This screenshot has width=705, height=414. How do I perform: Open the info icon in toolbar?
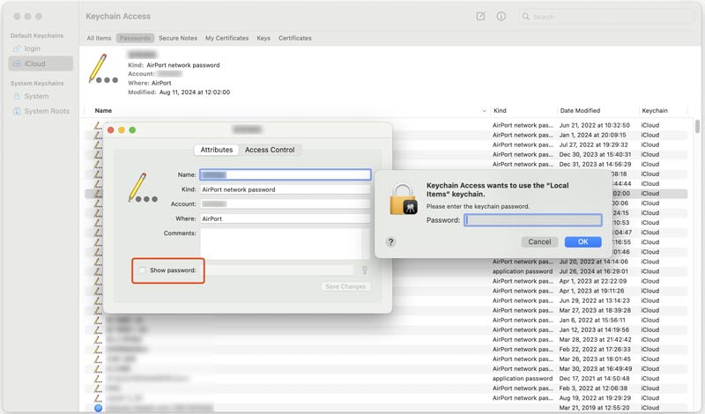tap(501, 17)
